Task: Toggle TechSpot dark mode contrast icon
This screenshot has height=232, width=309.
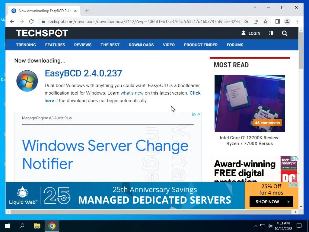Action: 271,33
